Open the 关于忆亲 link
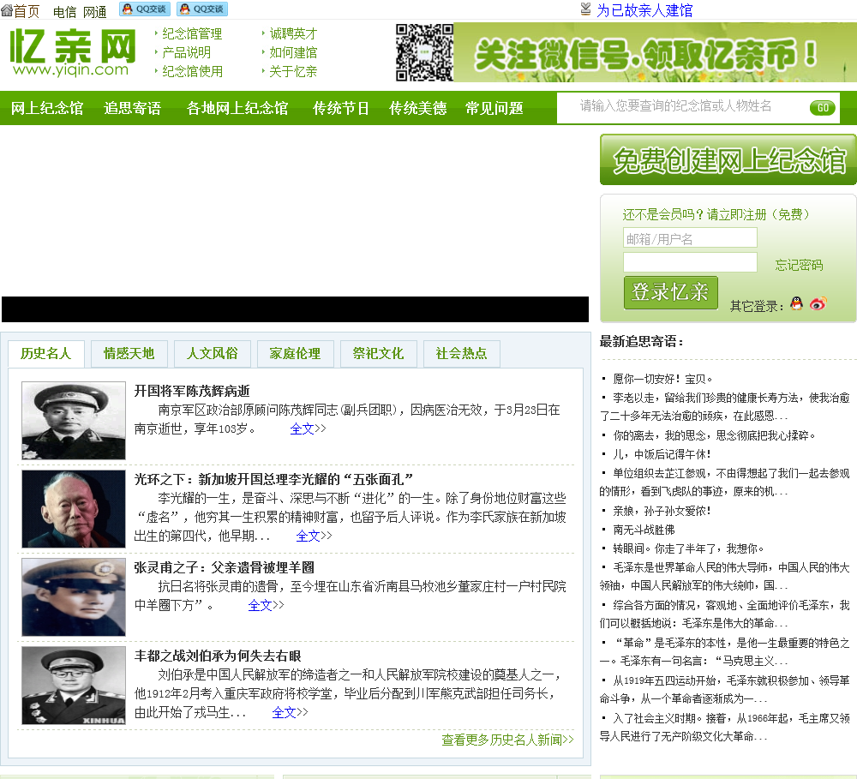 [x=293, y=71]
